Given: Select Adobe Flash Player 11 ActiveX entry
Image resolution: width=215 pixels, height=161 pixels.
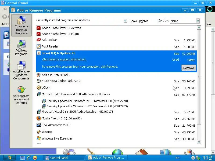Looking at the screenshot, I should [x=116, y=28].
